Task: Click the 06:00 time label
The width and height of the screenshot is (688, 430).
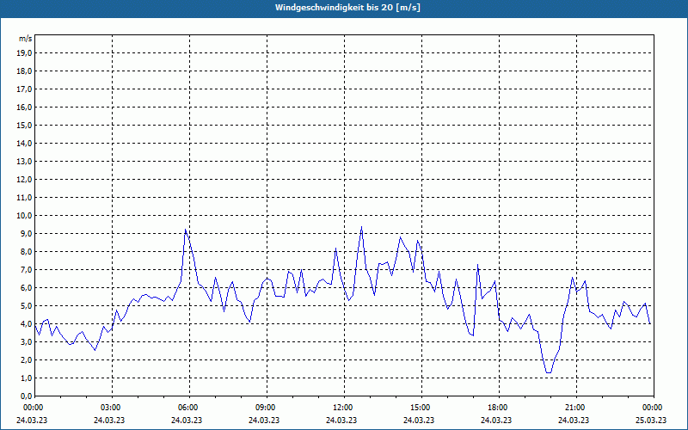Action: [x=189, y=408]
